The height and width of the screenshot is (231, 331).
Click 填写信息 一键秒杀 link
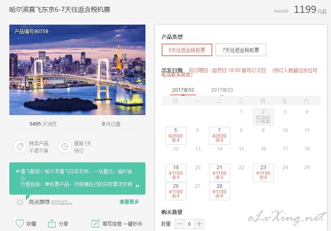pos(122,224)
